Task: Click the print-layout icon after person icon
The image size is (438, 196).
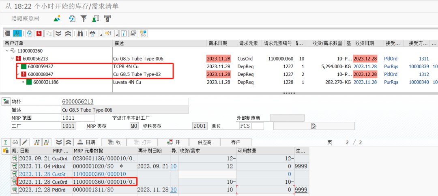Action: 107,19
